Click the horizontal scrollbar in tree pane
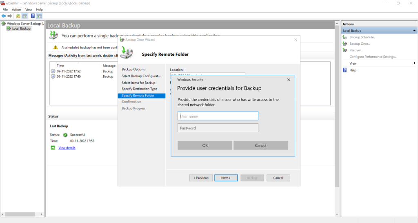The width and height of the screenshot is (418, 223). click(20, 214)
